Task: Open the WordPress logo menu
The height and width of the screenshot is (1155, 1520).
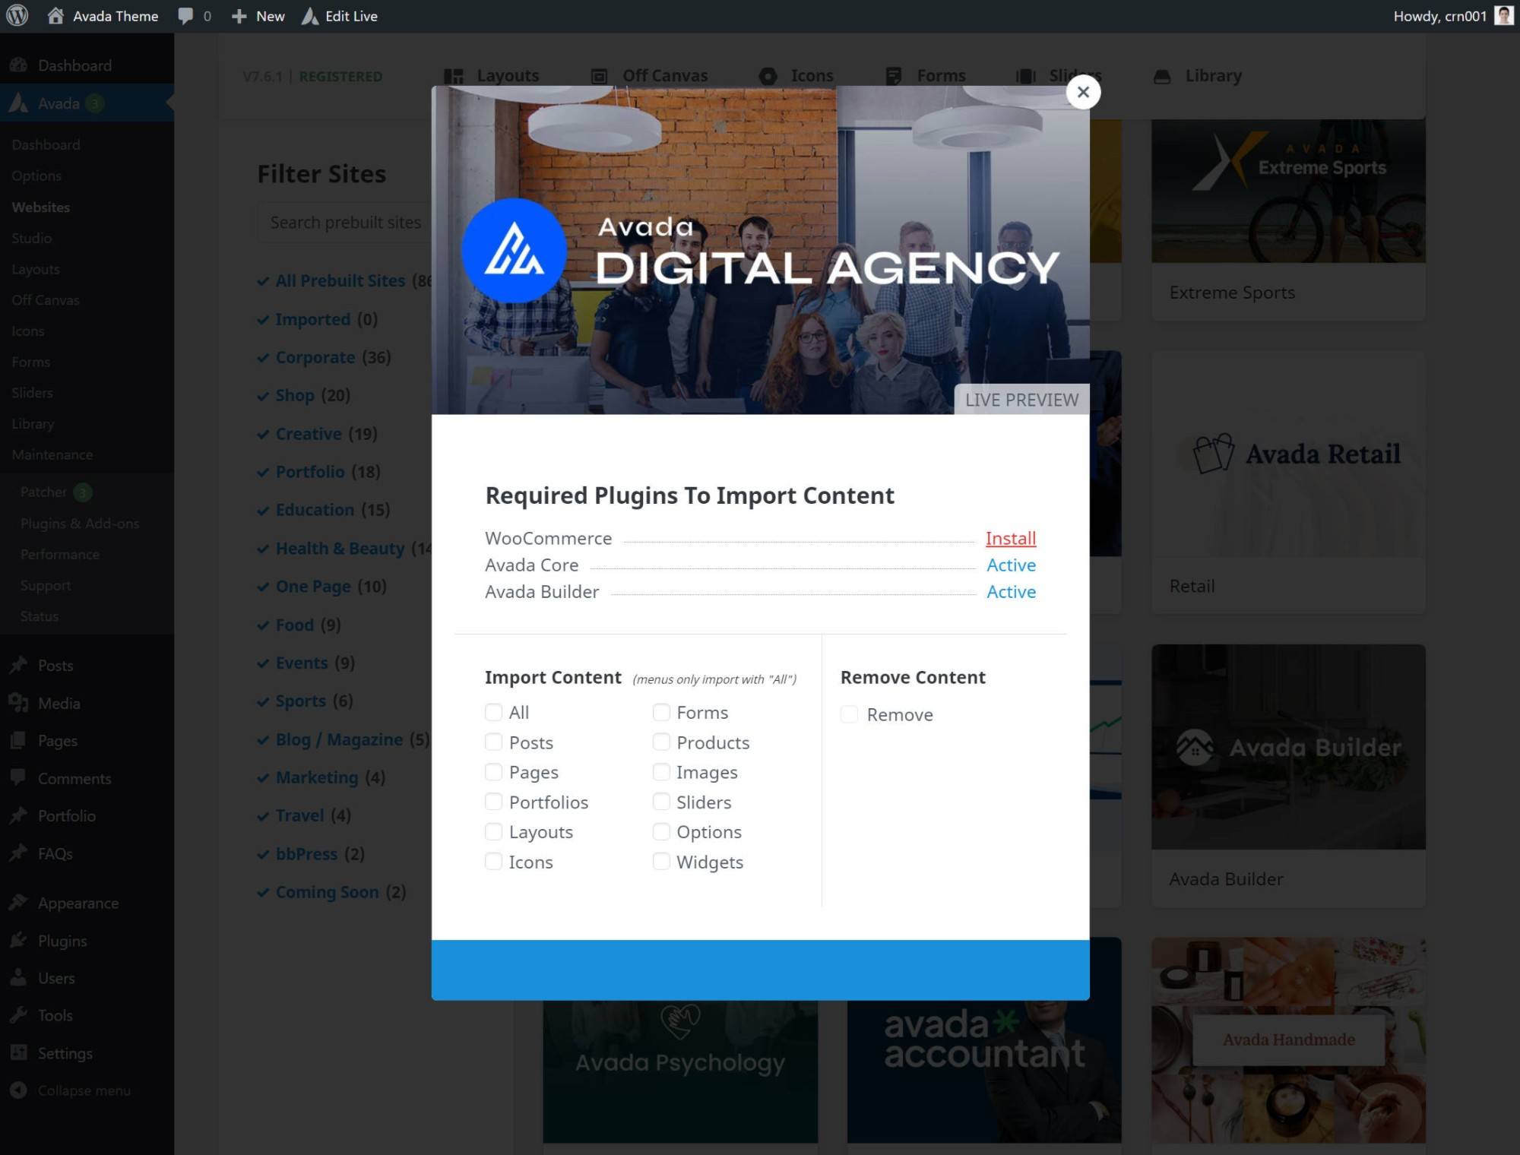Action: (17, 15)
